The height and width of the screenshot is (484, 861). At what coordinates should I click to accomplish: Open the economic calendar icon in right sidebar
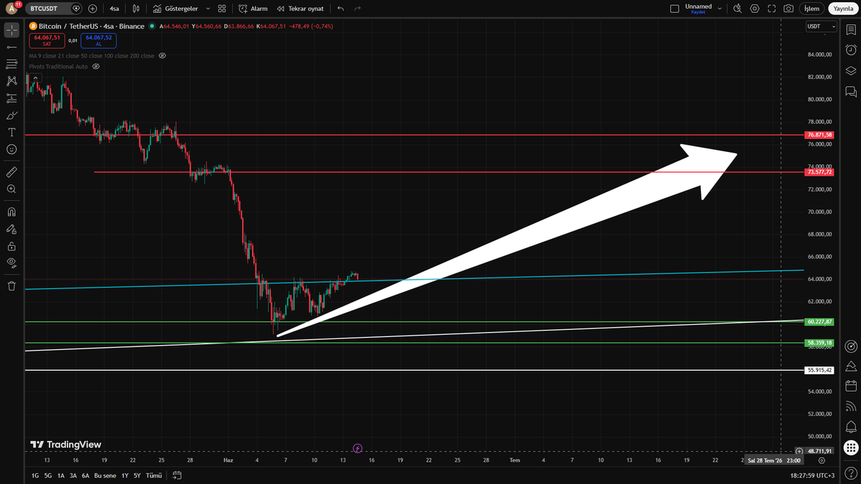pyautogui.click(x=851, y=386)
